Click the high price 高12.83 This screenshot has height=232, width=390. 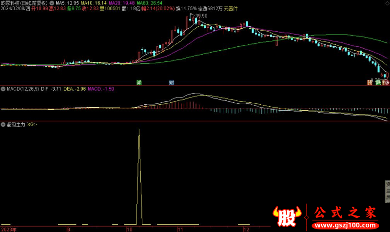pyautogui.click(x=57, y=9)
